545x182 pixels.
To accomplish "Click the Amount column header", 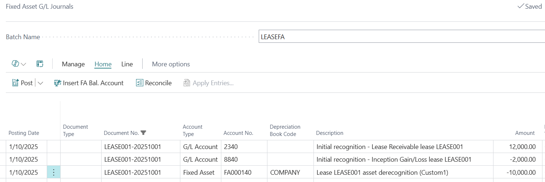I will [525, 133].
